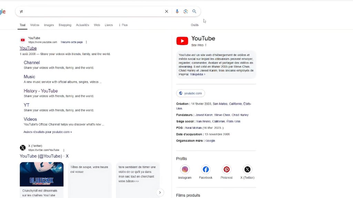Image resolution: width=353 pixels, height=198 pixels.
Task: Open the Outils search tools
Action: click(195, 25)
